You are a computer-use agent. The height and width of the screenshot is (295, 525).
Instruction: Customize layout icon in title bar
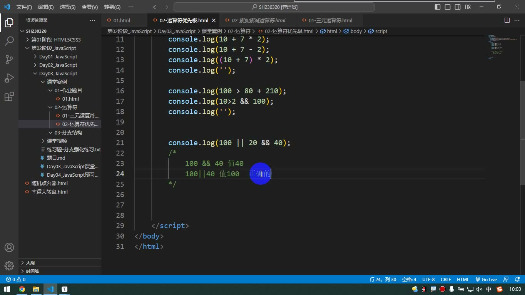point(468,7)
